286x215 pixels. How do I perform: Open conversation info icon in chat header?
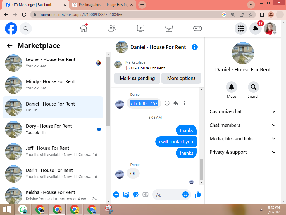pos(195,47)
